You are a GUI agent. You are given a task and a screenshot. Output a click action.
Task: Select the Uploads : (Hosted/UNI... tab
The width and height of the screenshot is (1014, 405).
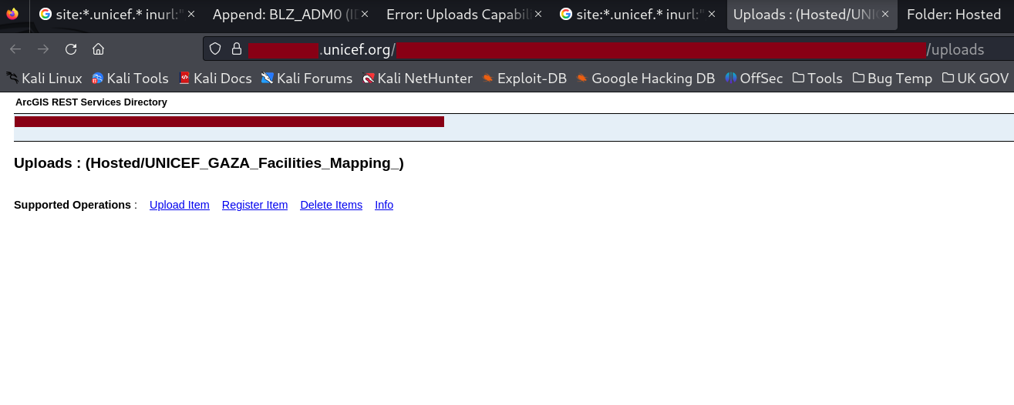click(x=812, y=14)
